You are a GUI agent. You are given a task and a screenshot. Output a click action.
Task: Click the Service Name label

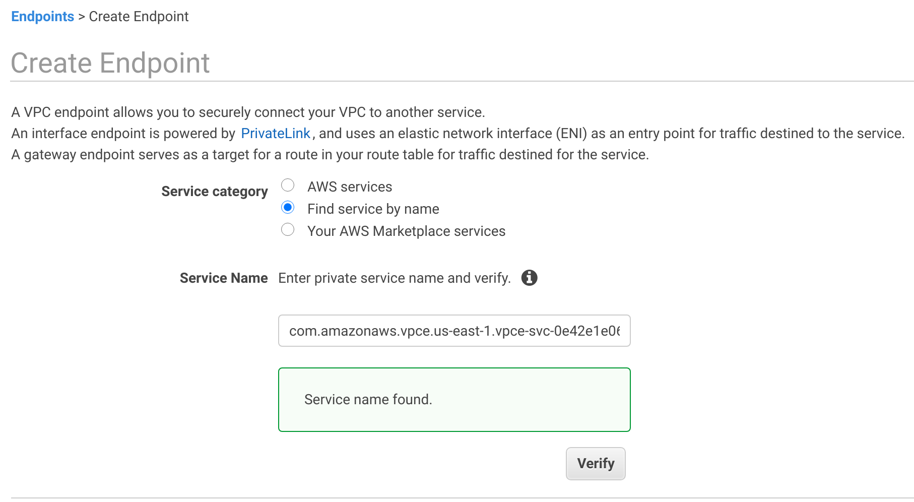[223, 278]
